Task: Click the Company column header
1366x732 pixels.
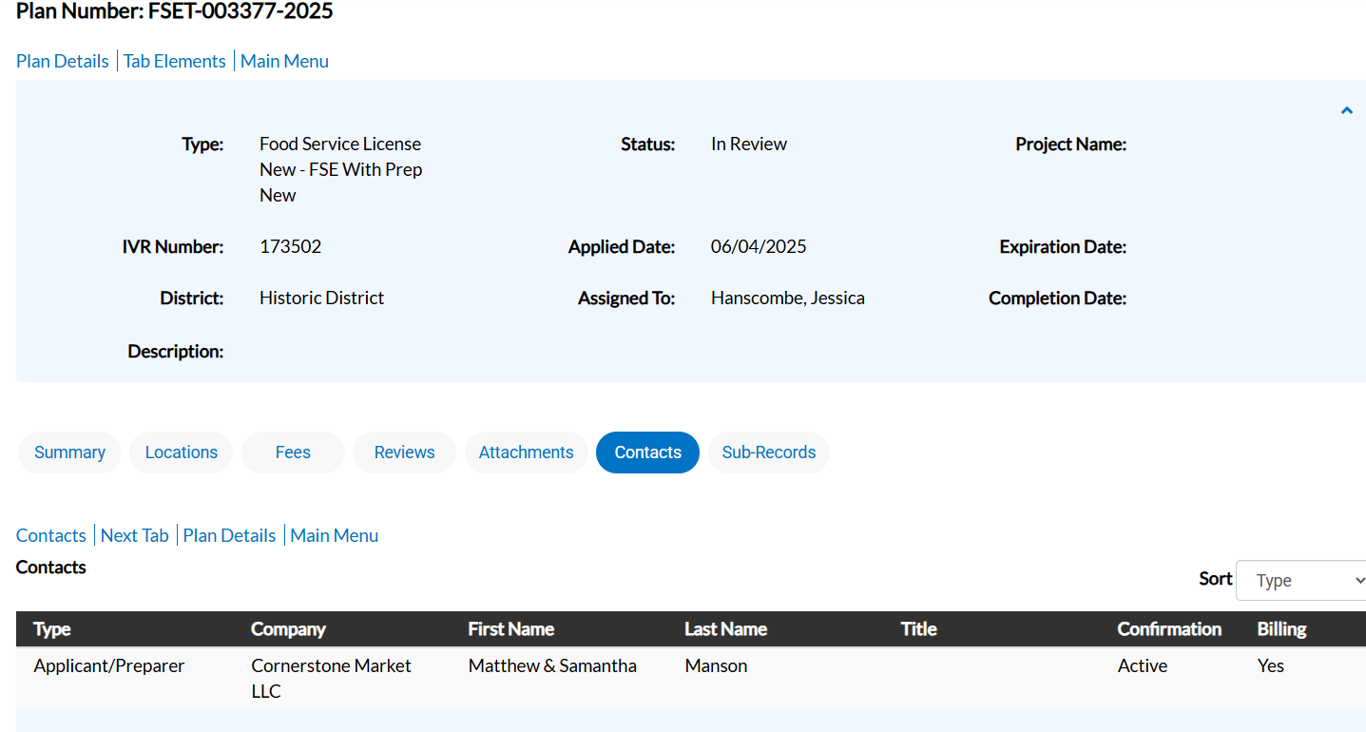Action: pyautogui.click(x=288, y=629)
